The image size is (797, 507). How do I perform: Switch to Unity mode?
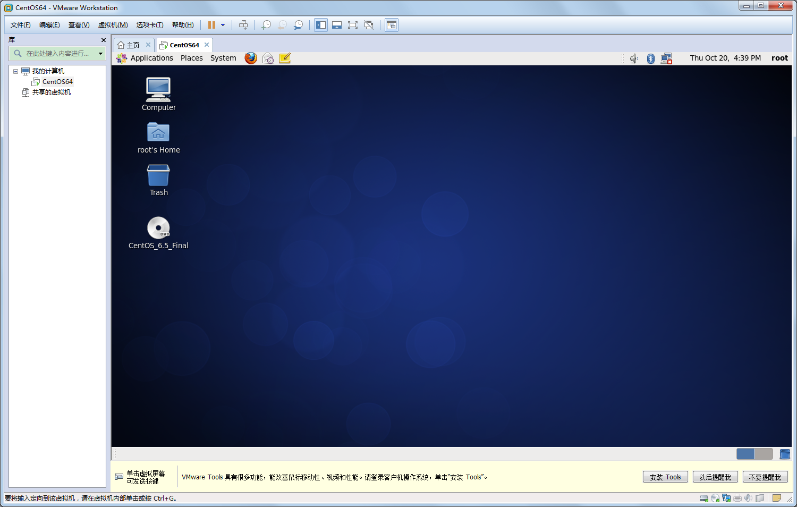(369, 25)
